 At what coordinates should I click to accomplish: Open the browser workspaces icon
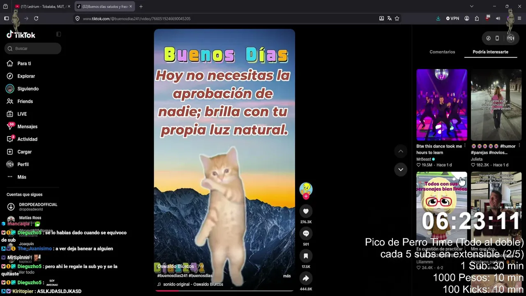pos(5,7)
